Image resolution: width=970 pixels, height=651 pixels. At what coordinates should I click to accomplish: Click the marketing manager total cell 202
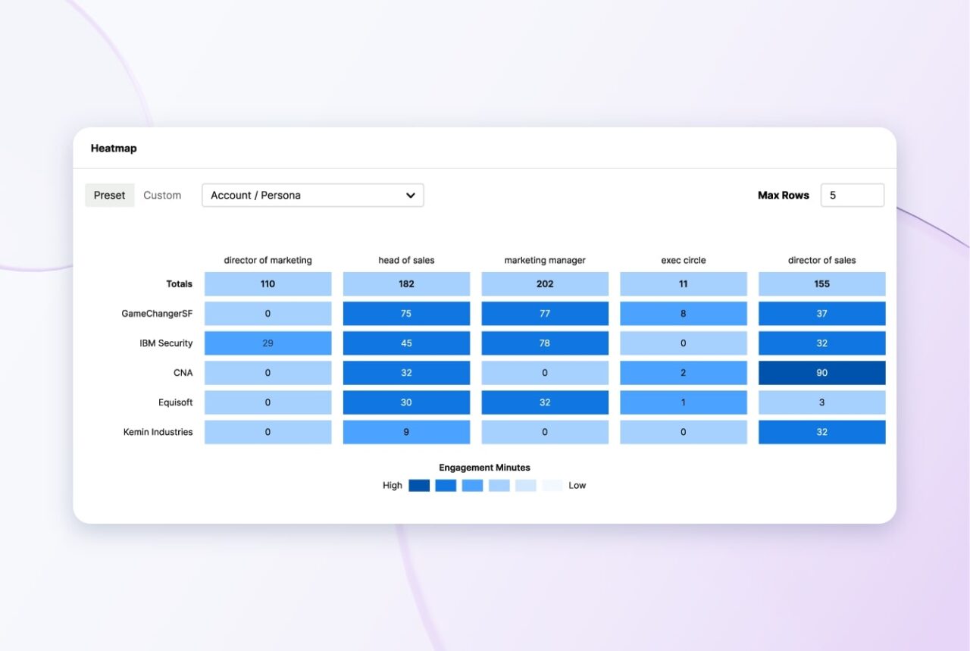click(545, 284)
